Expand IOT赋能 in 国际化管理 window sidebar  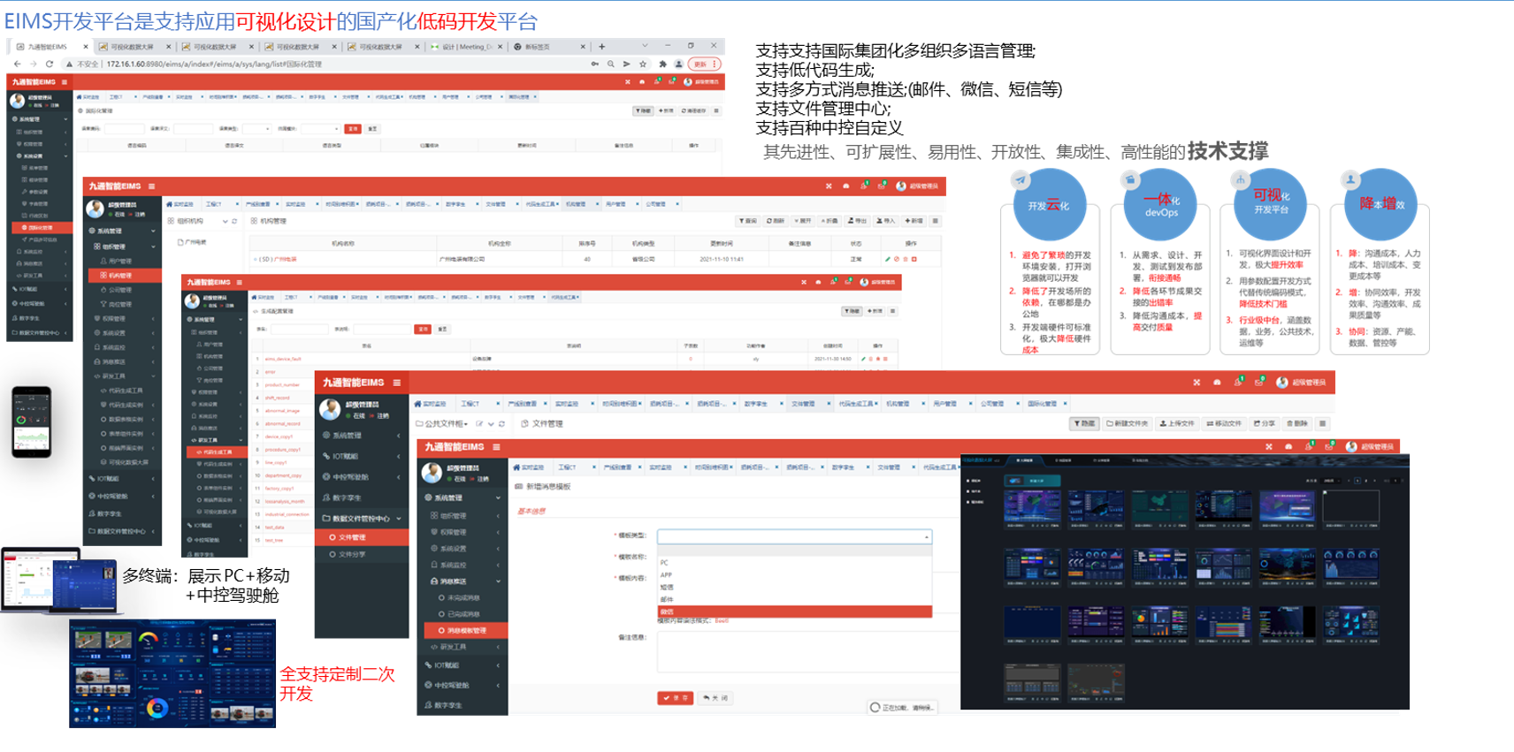(42, 289)
